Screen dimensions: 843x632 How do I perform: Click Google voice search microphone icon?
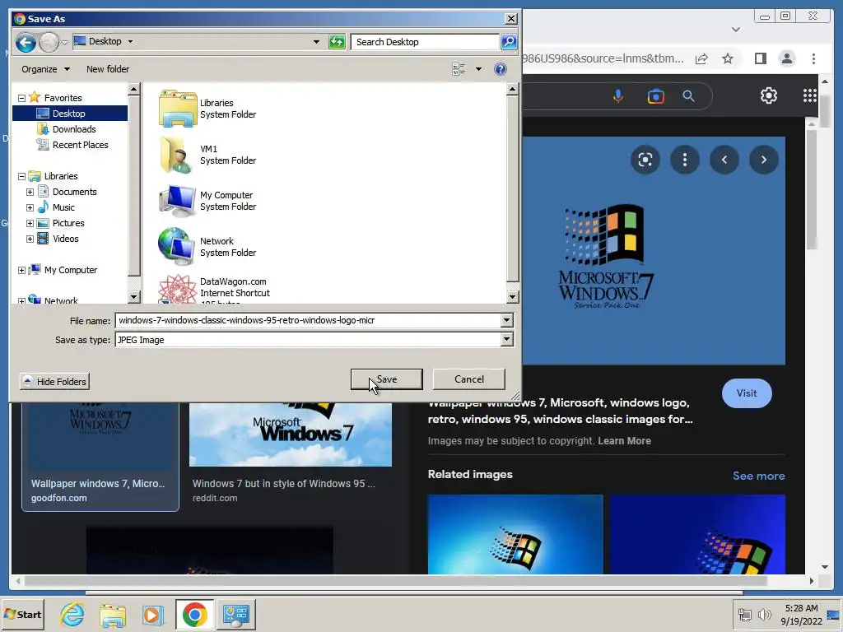(x=618, y=96)
